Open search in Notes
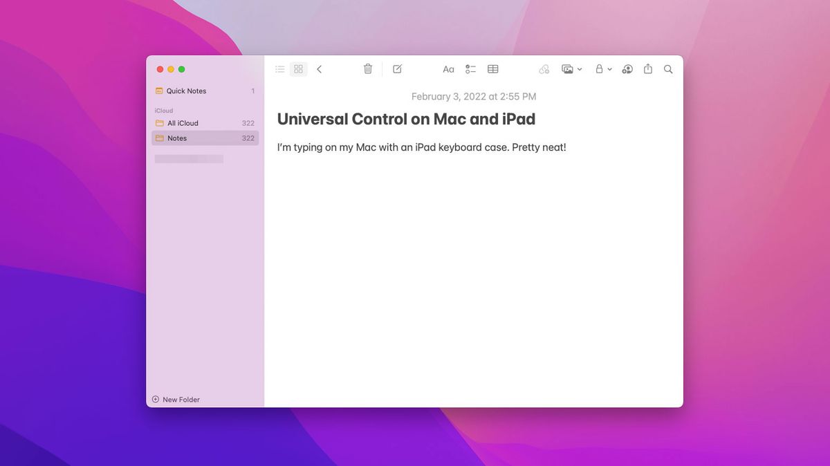Image resolution: width=830 pixels, height=466 pixels. [667, 69]
